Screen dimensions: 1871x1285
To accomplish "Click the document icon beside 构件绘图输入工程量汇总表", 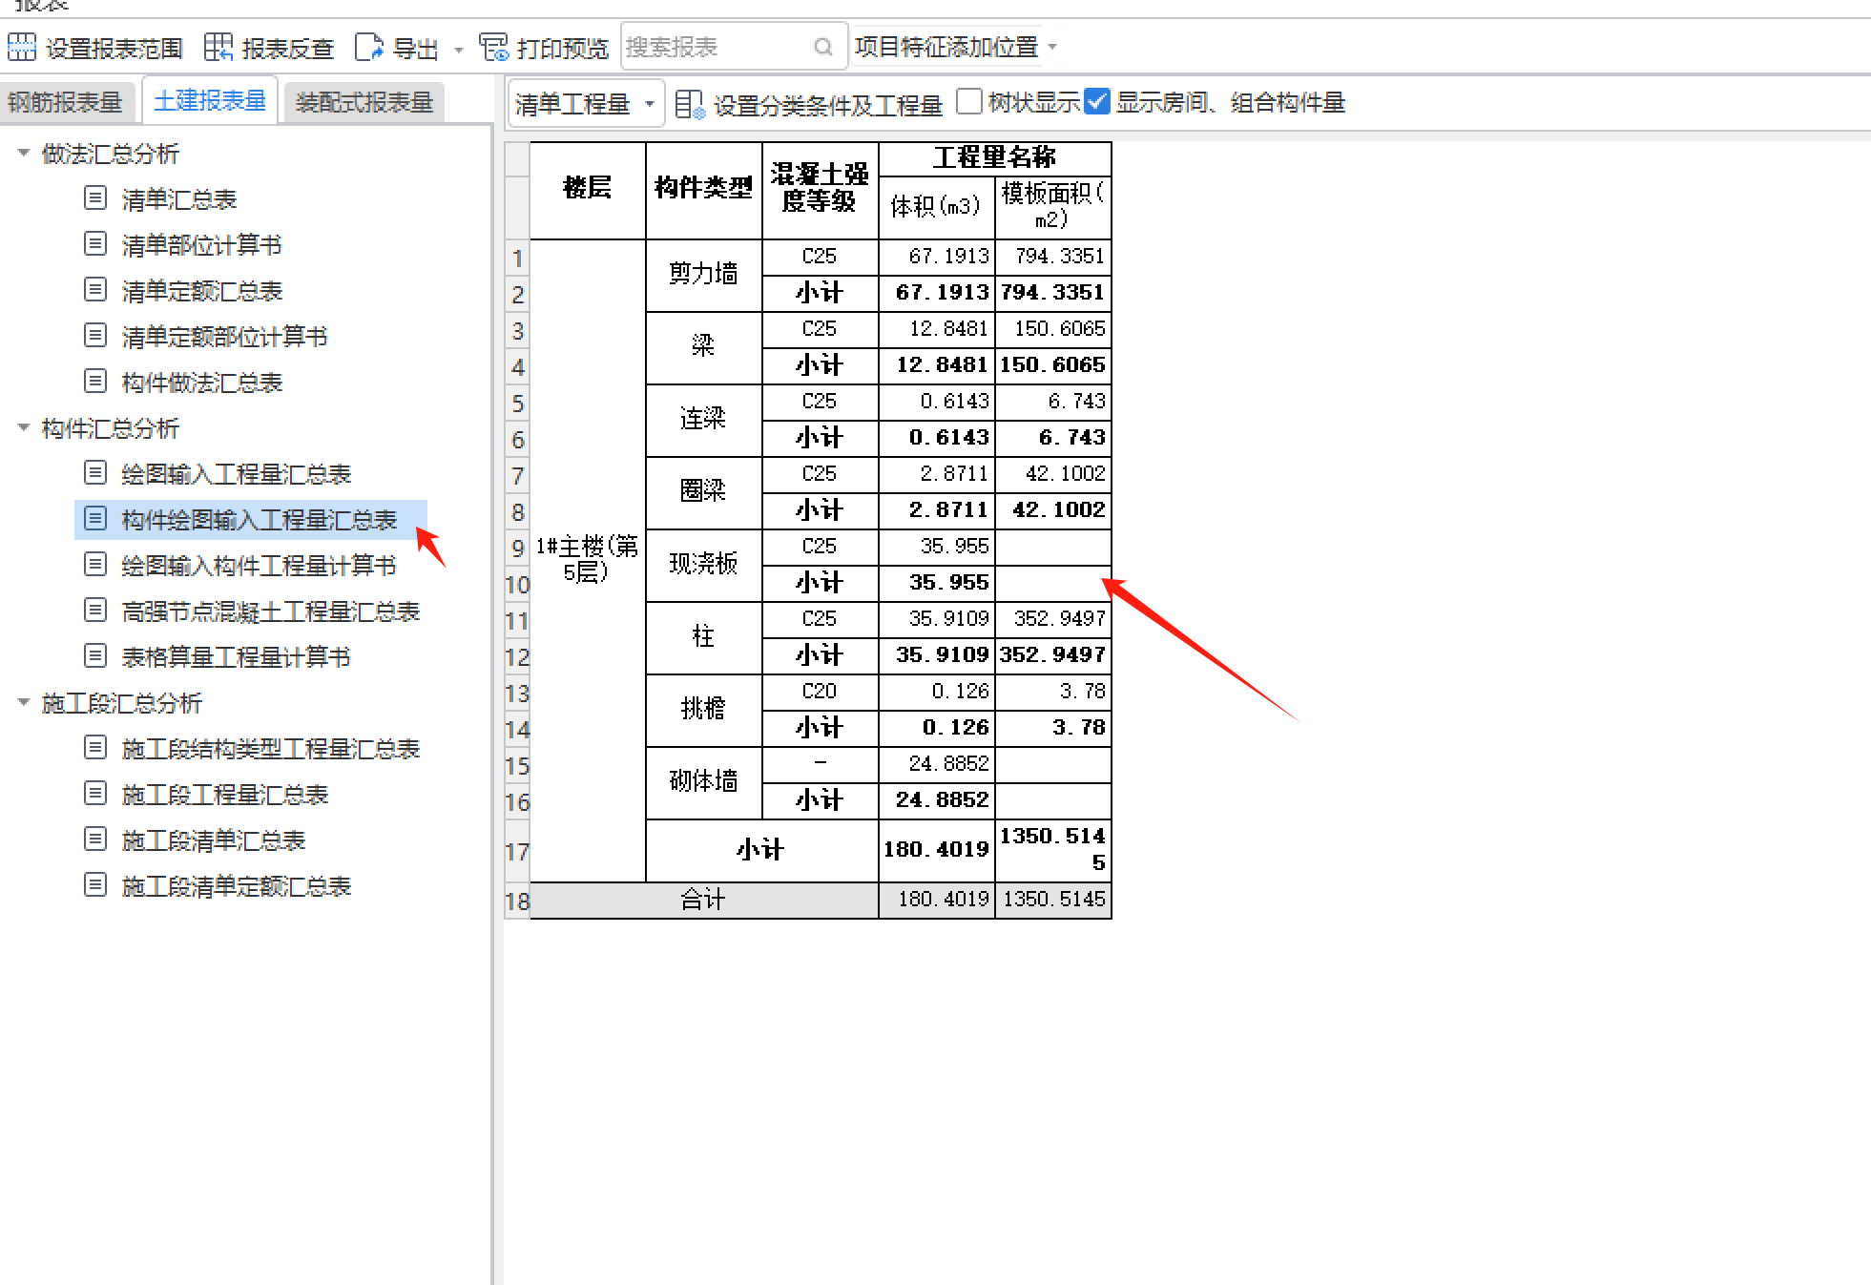I will coord(95,519).
